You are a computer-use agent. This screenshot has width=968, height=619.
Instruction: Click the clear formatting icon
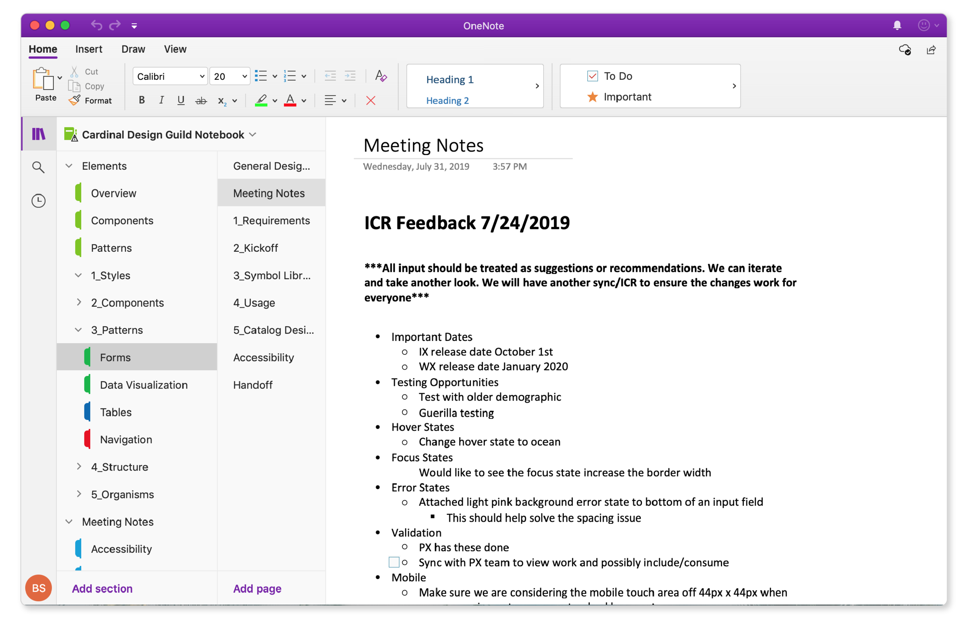[380, 76]
